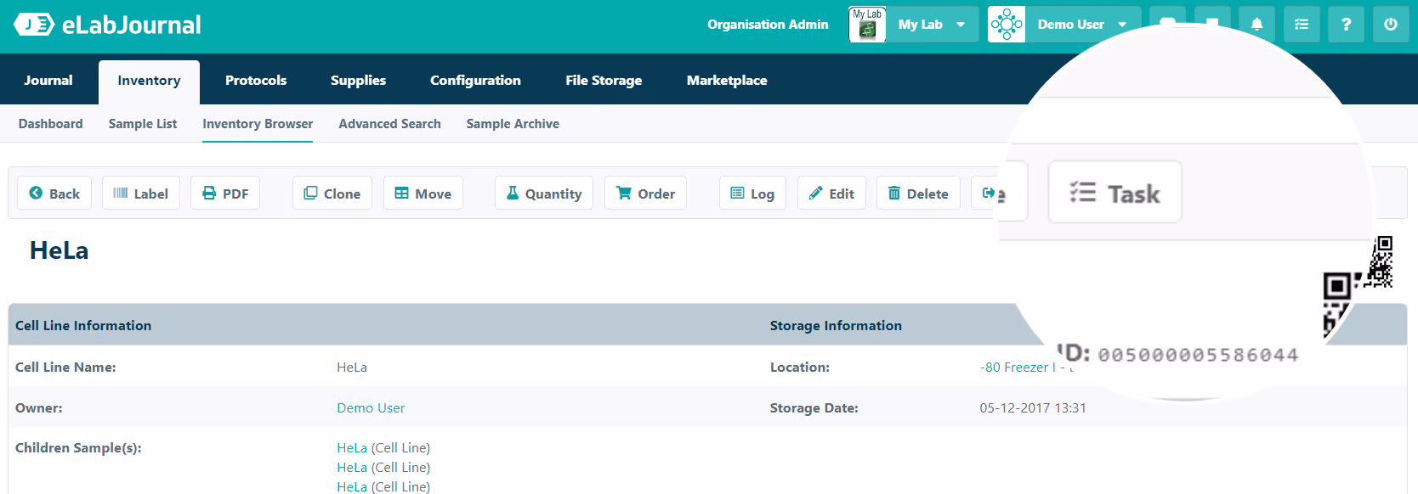Open the Task button in toolbar
1418x494 pixels.
tap(1115, 193)
